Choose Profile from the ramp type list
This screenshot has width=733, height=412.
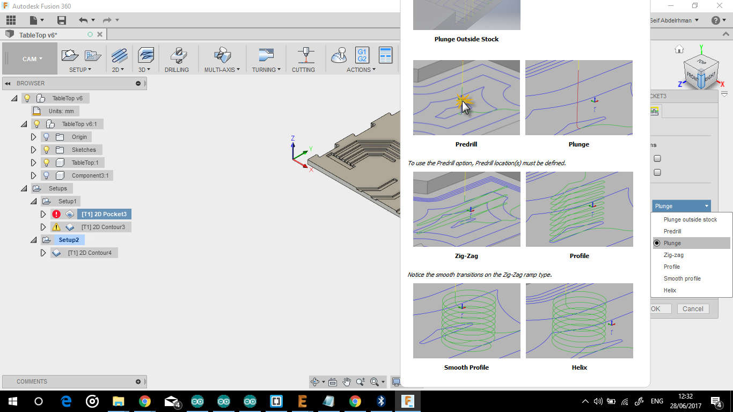pos(690,267)
